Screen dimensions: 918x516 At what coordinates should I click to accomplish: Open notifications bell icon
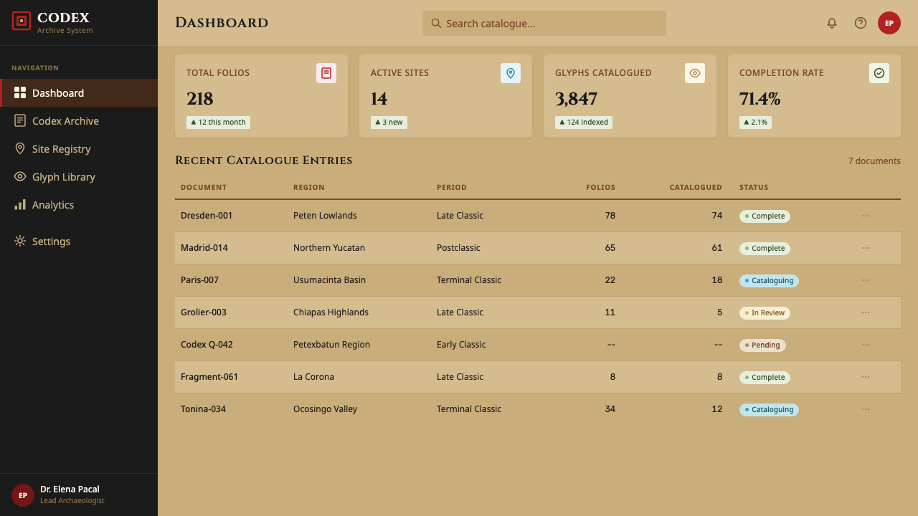point(832,23)
